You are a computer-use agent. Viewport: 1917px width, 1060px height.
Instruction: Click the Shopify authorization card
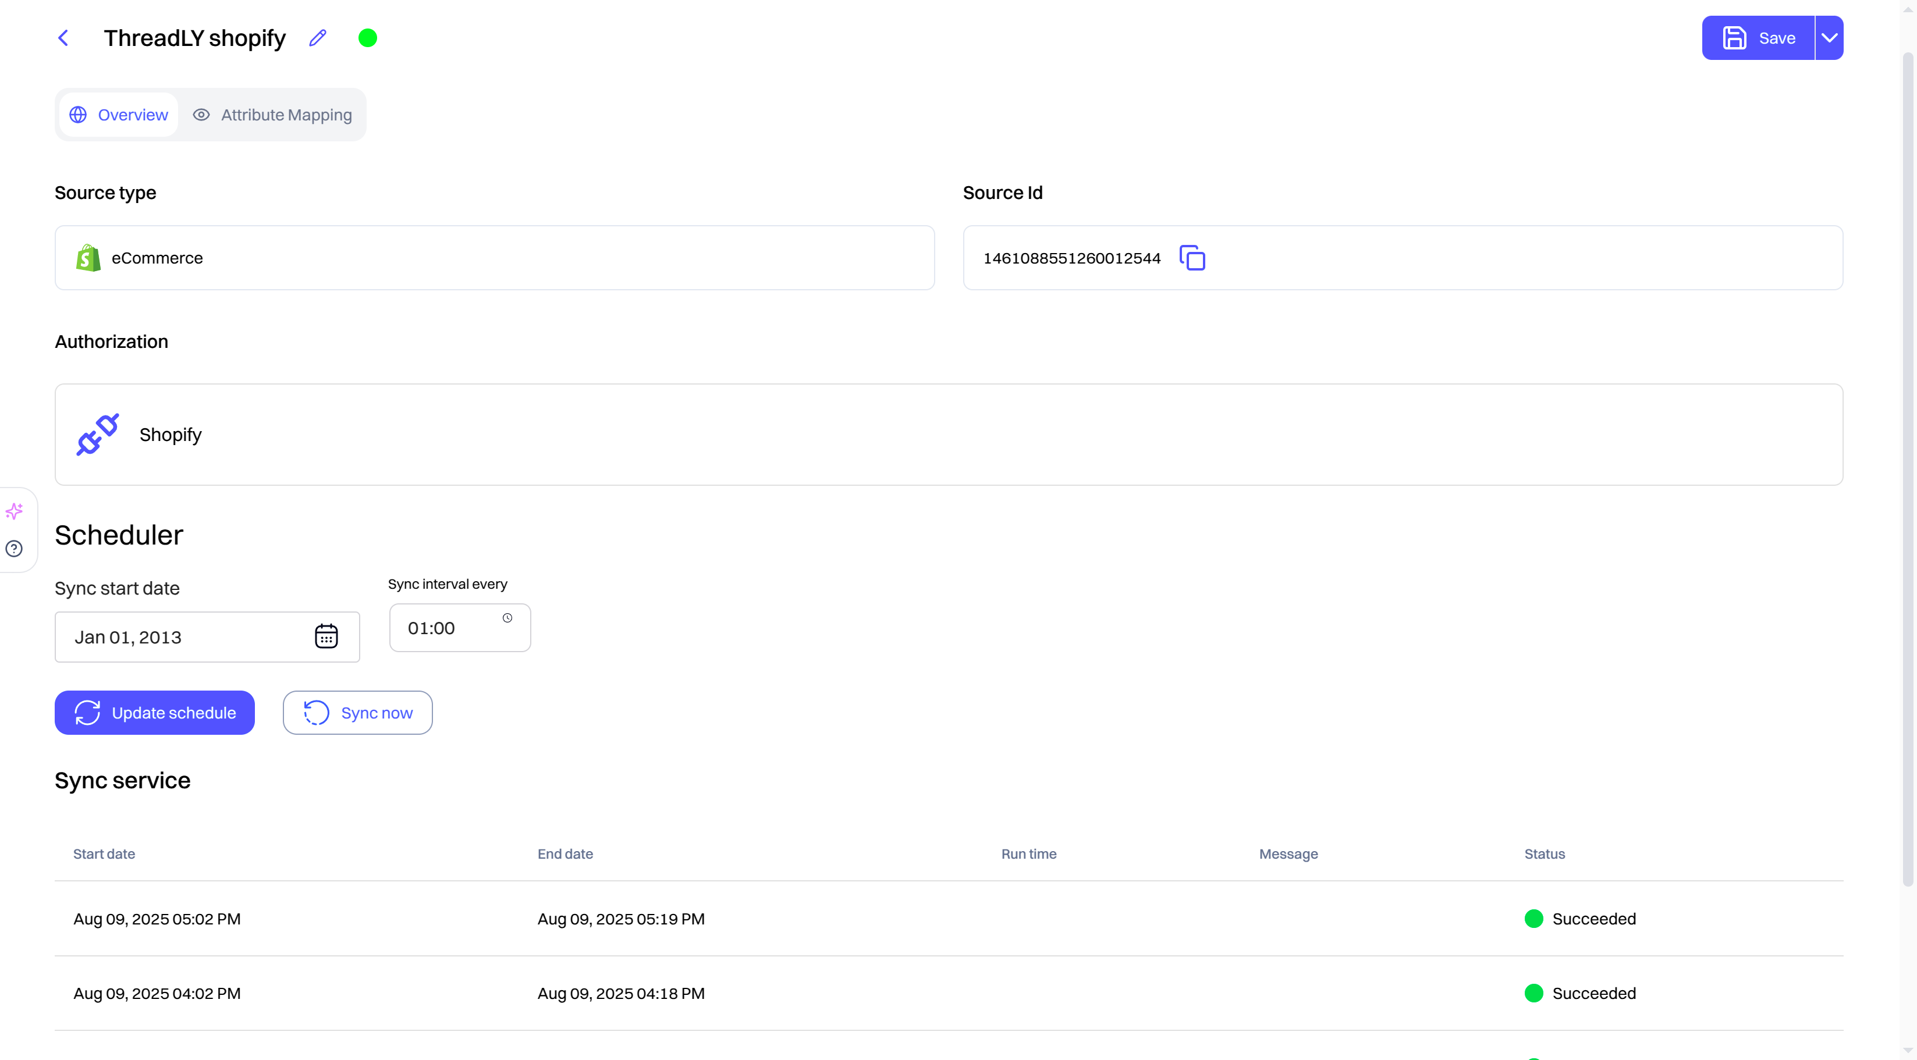(949, 435)
